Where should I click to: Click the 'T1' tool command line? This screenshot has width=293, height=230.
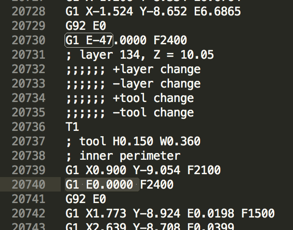(x=72, y=127)
